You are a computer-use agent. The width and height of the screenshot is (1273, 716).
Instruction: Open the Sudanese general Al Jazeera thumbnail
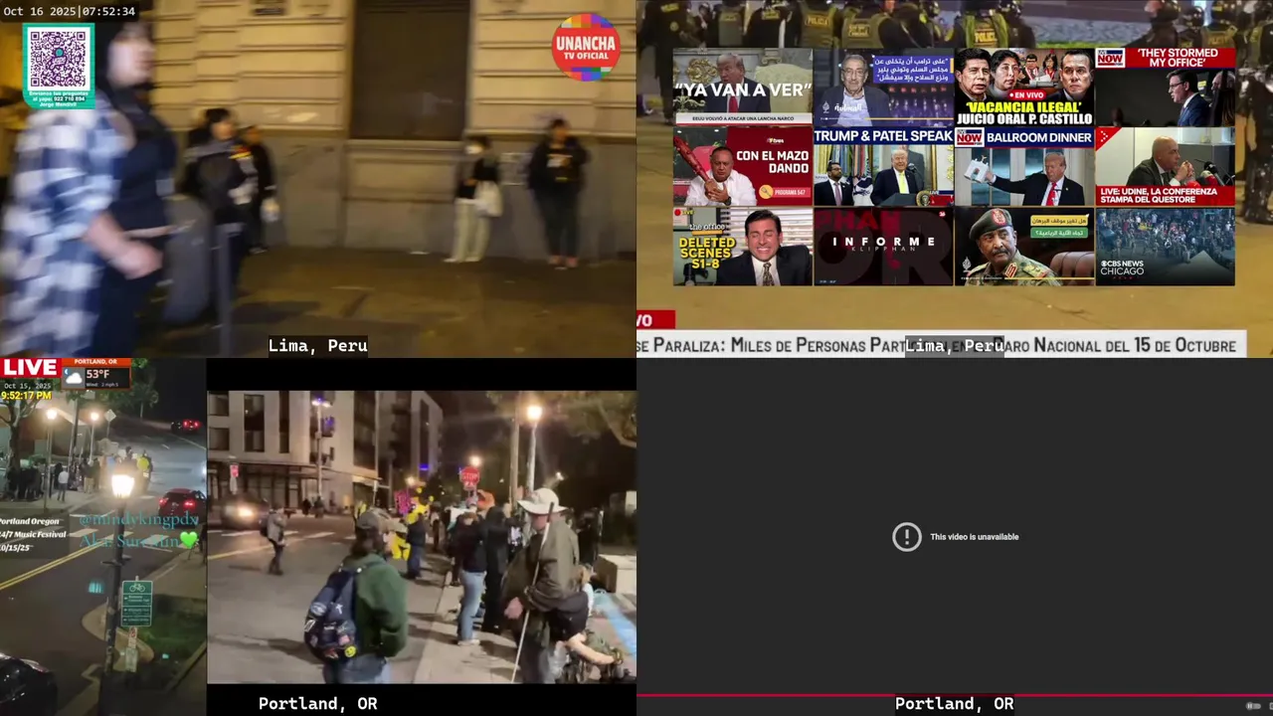1024,246
